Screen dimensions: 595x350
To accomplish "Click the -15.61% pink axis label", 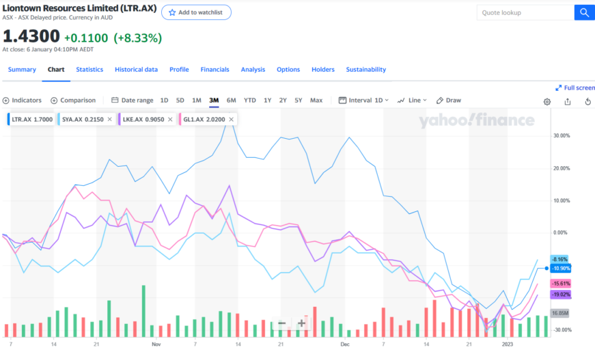I will click(x=561, y=284).
